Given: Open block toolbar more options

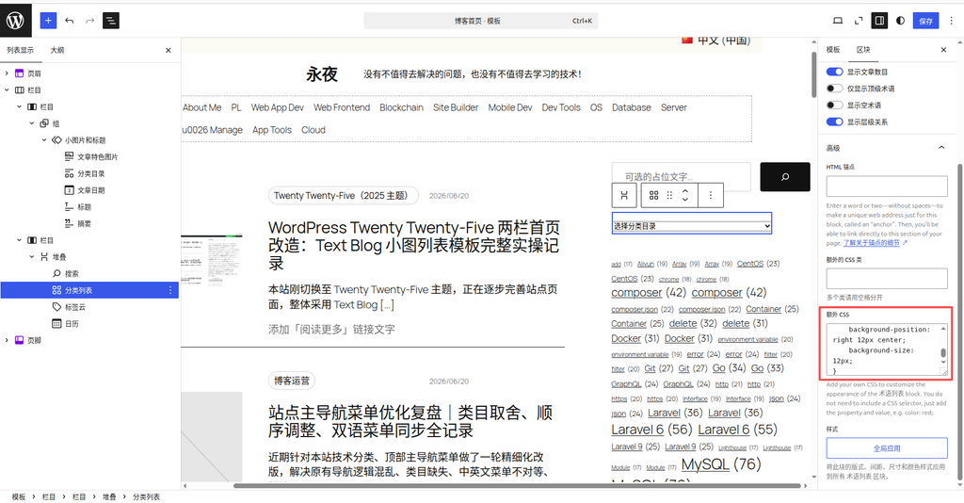Looking at the screenshot, I should tap(711, 196).
